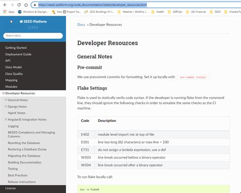Click the browser back arrow
This screenshot has width=241, height=193.
coord(5,5)
